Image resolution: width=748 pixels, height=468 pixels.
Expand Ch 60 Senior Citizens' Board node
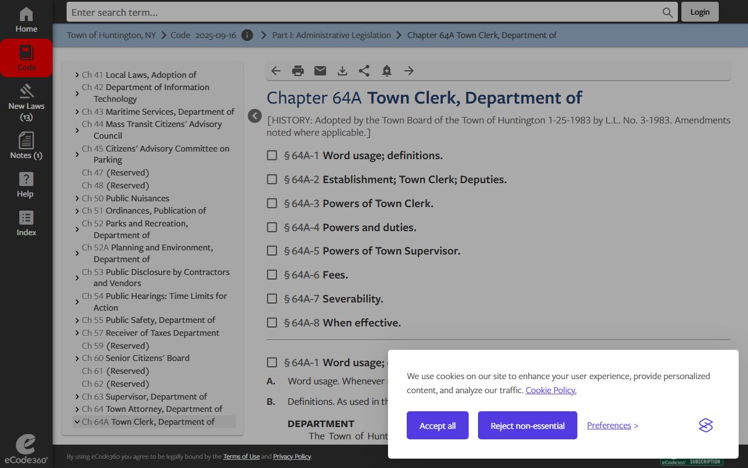click(x=77, y=358)
